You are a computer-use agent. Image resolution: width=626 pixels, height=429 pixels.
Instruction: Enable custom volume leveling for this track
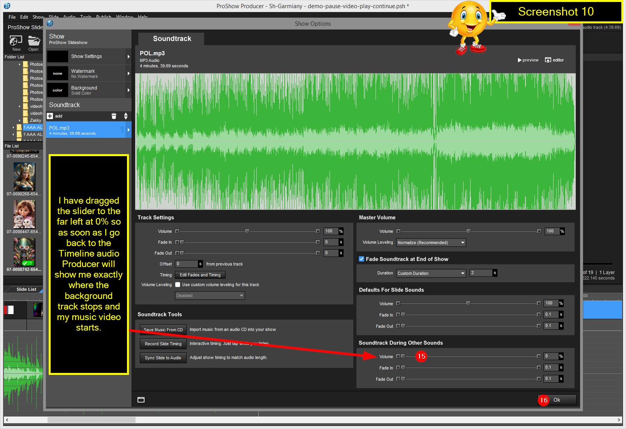pos(178,285)
